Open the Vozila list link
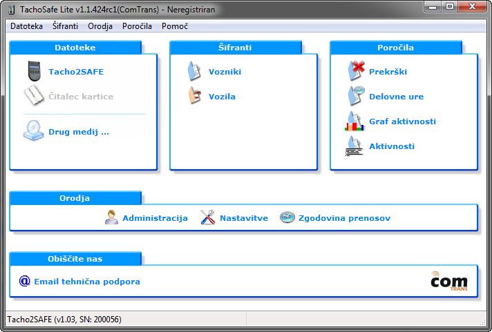The height and width of the screenshot is (332, 492). pyautogui.click(x=222, y=97)
